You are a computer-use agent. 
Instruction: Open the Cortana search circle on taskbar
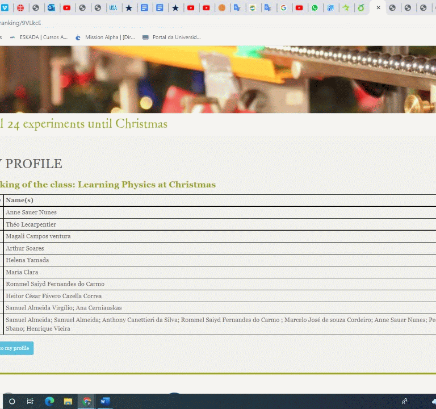pyautogui.click(x=12, y=401)
